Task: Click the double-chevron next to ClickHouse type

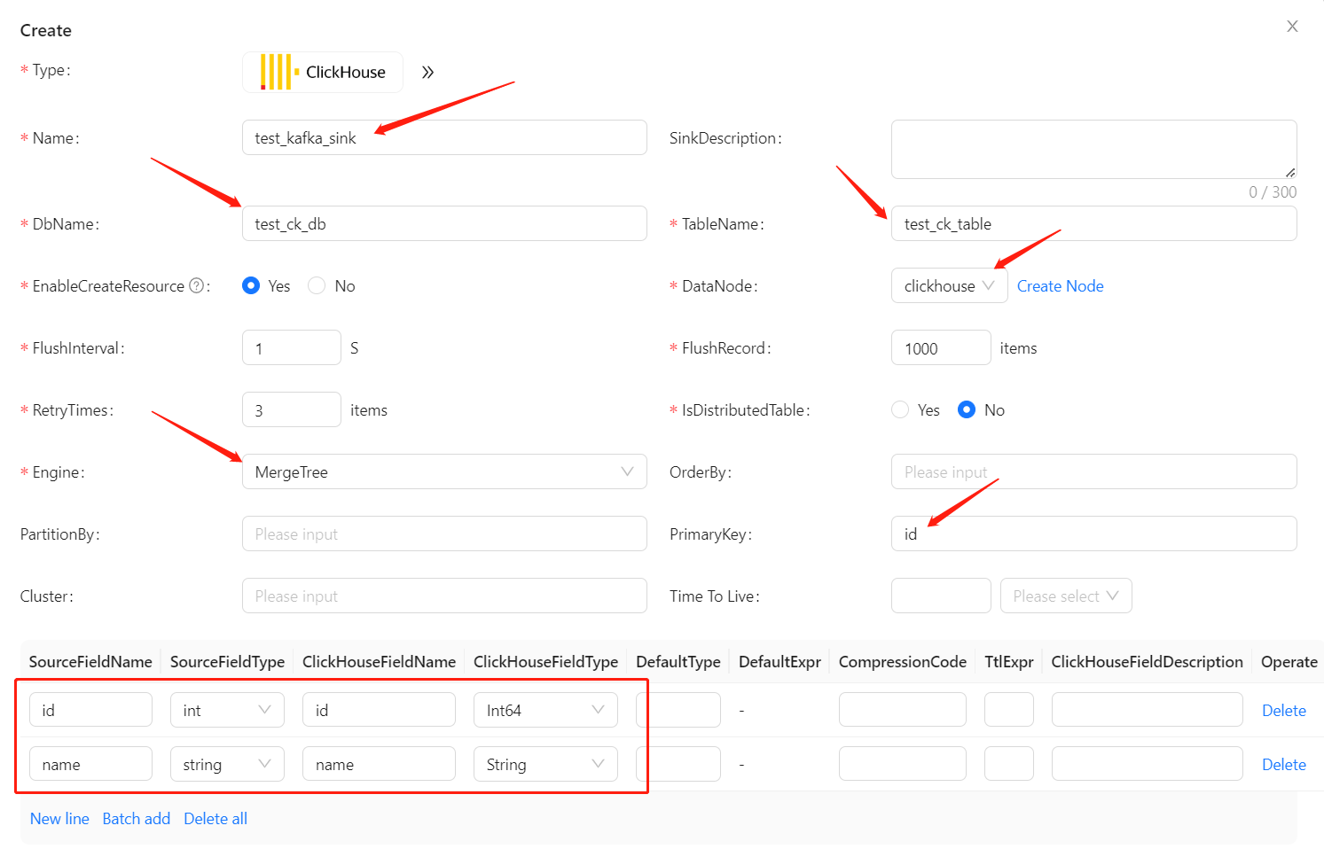Action: pyautogui.click(x=427, y=73)
